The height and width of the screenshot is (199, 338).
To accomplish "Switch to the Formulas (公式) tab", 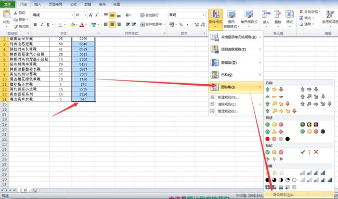I will 73,4.
